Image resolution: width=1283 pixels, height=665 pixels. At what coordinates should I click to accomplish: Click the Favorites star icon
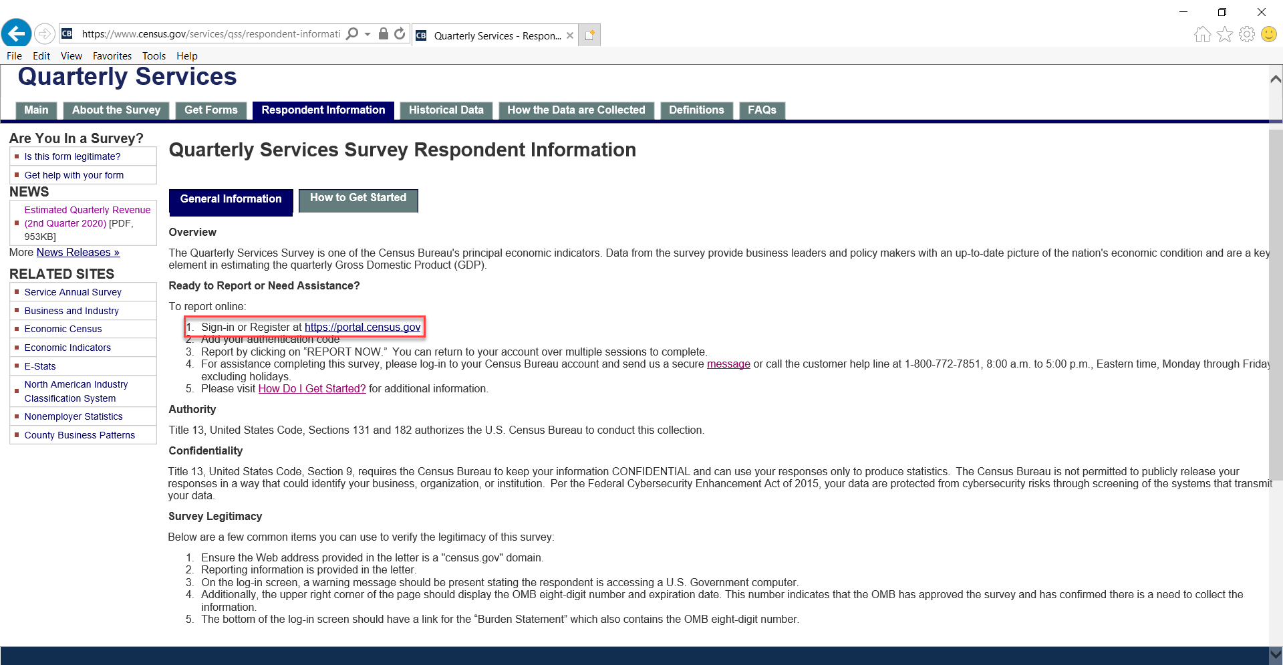[1224, 35]
